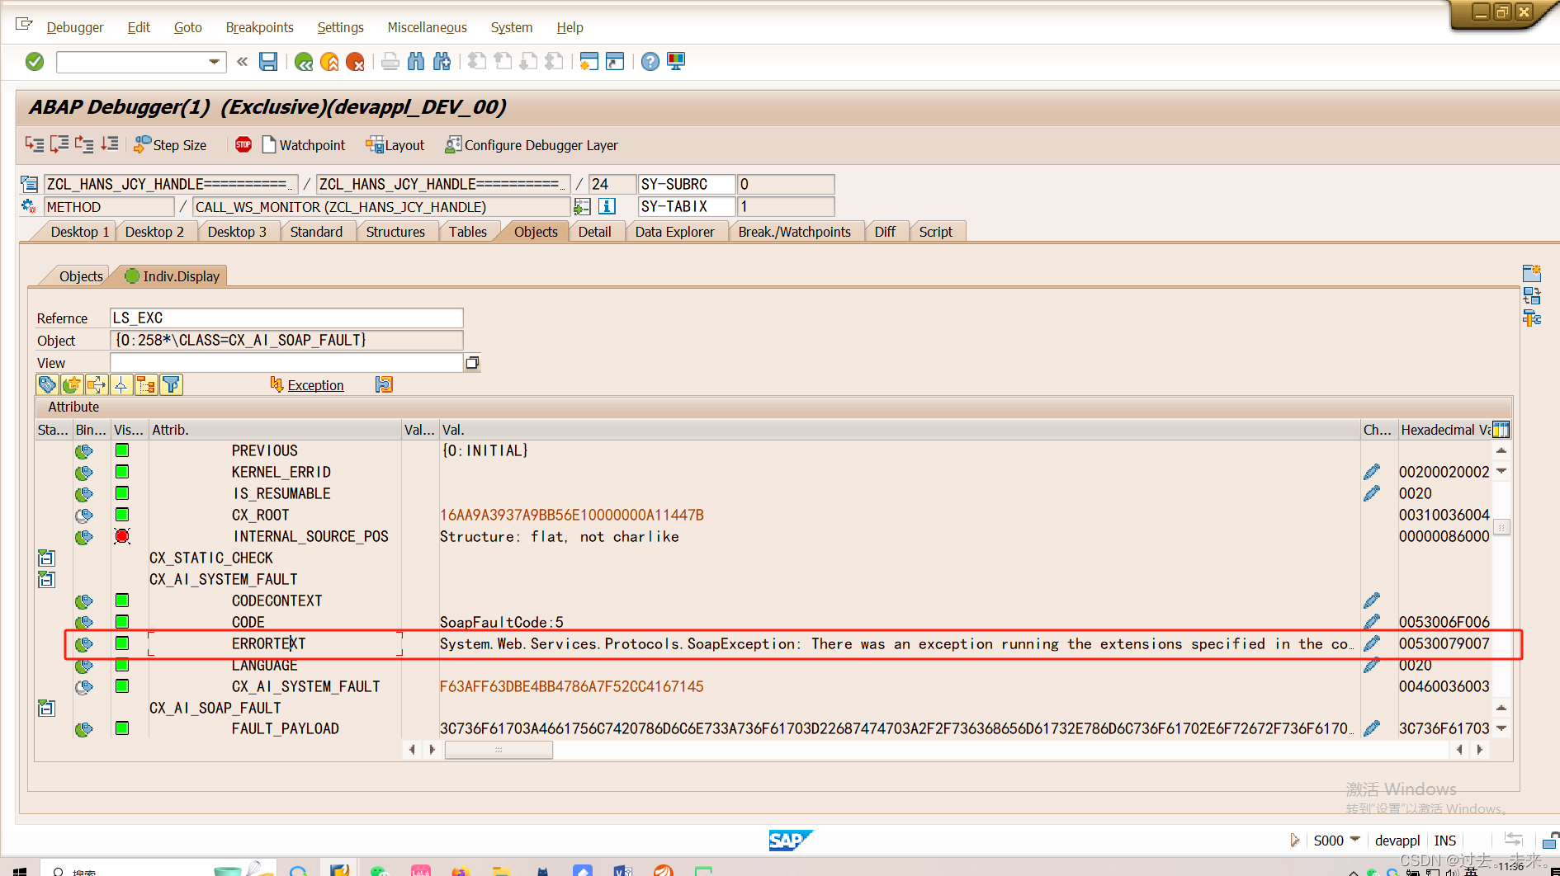
Task: Click the SY-SUBRC variable name field
Action: 687,184
